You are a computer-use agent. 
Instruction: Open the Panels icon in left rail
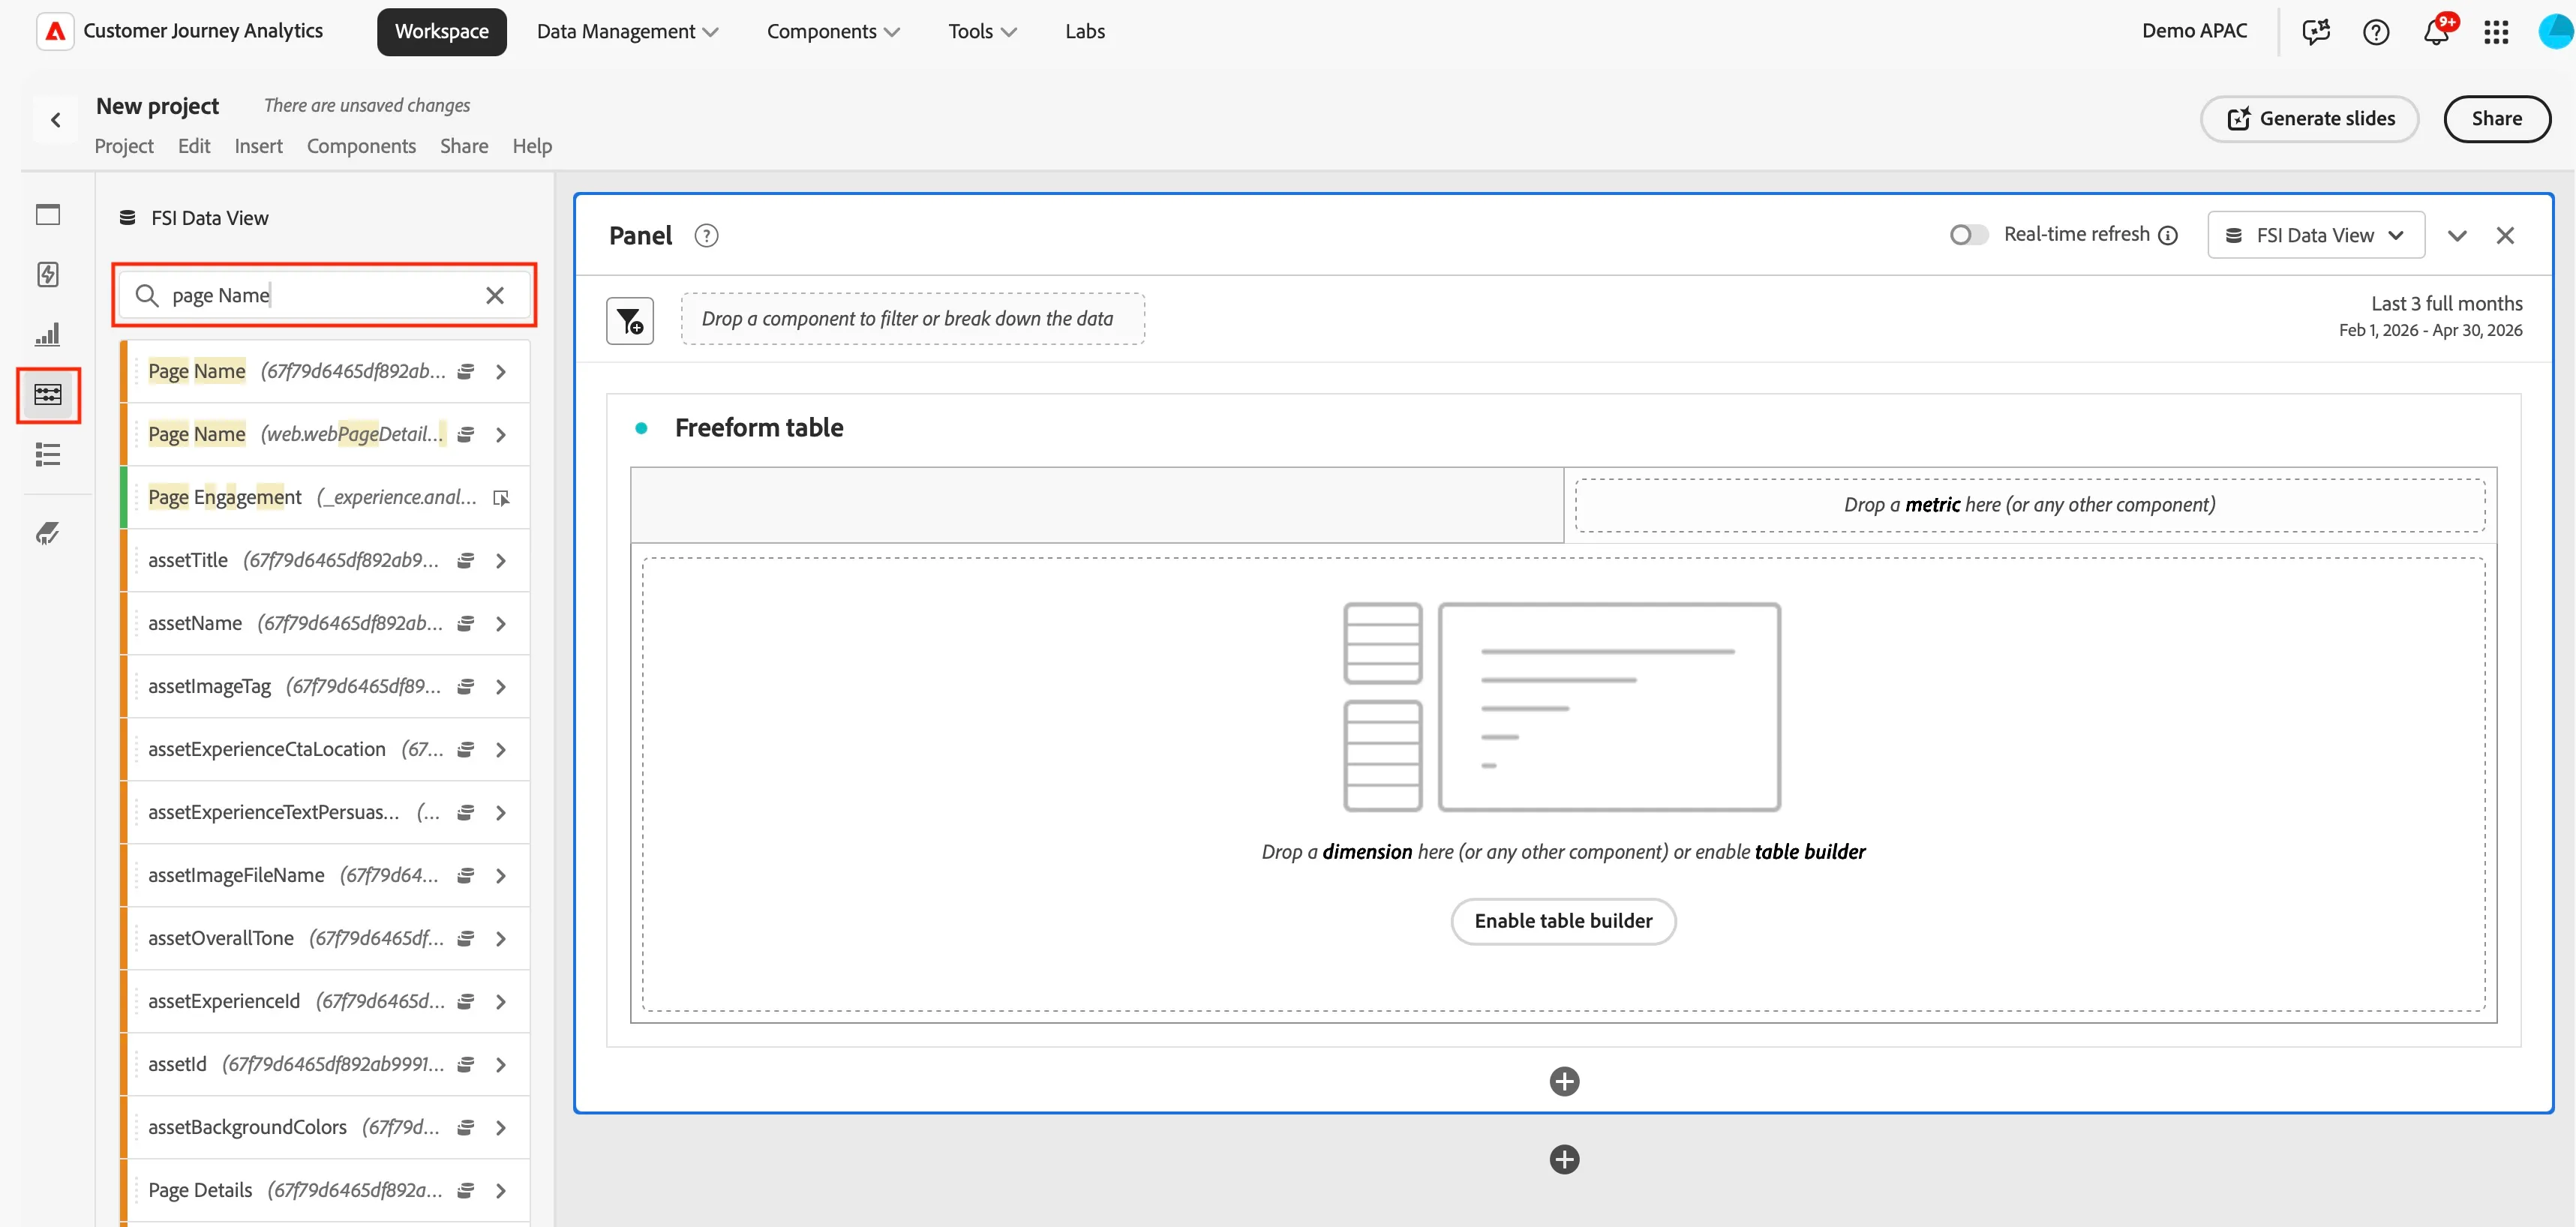[48, 215]
